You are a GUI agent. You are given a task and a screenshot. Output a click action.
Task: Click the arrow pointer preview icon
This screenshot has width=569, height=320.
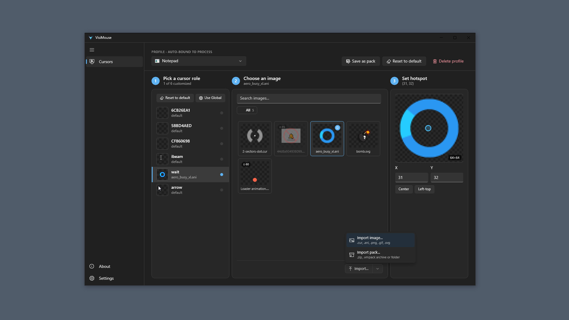pos(162,190)
